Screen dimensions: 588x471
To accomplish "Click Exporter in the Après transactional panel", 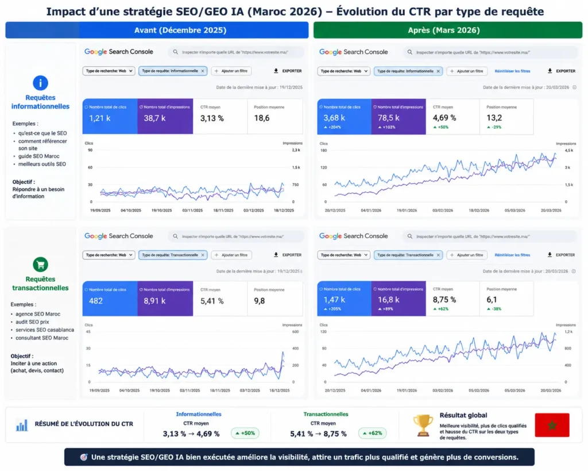I will (x=562, y=255).
